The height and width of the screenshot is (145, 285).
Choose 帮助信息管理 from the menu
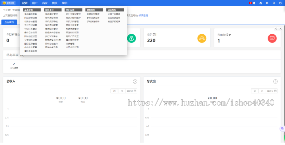(72, 29)
